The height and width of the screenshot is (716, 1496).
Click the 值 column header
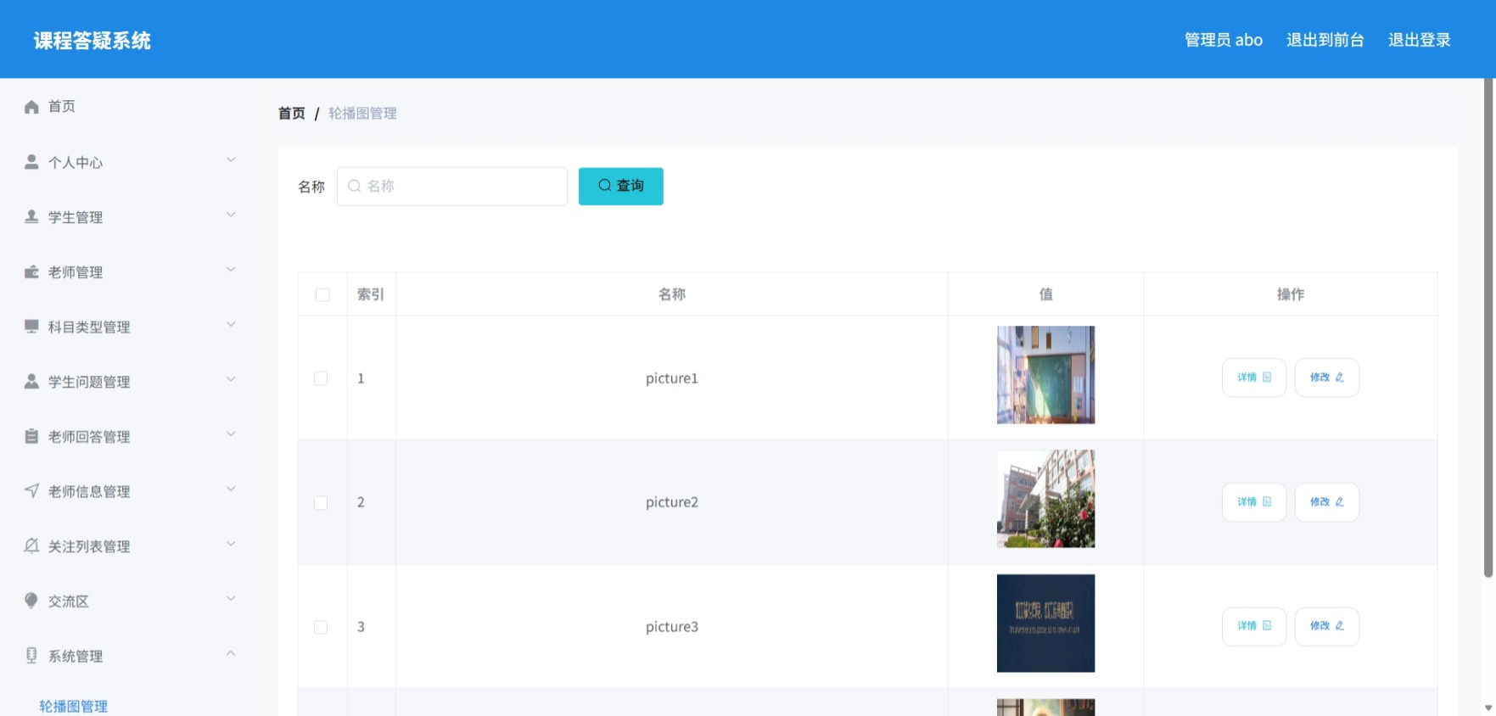tap(1046, 294)
